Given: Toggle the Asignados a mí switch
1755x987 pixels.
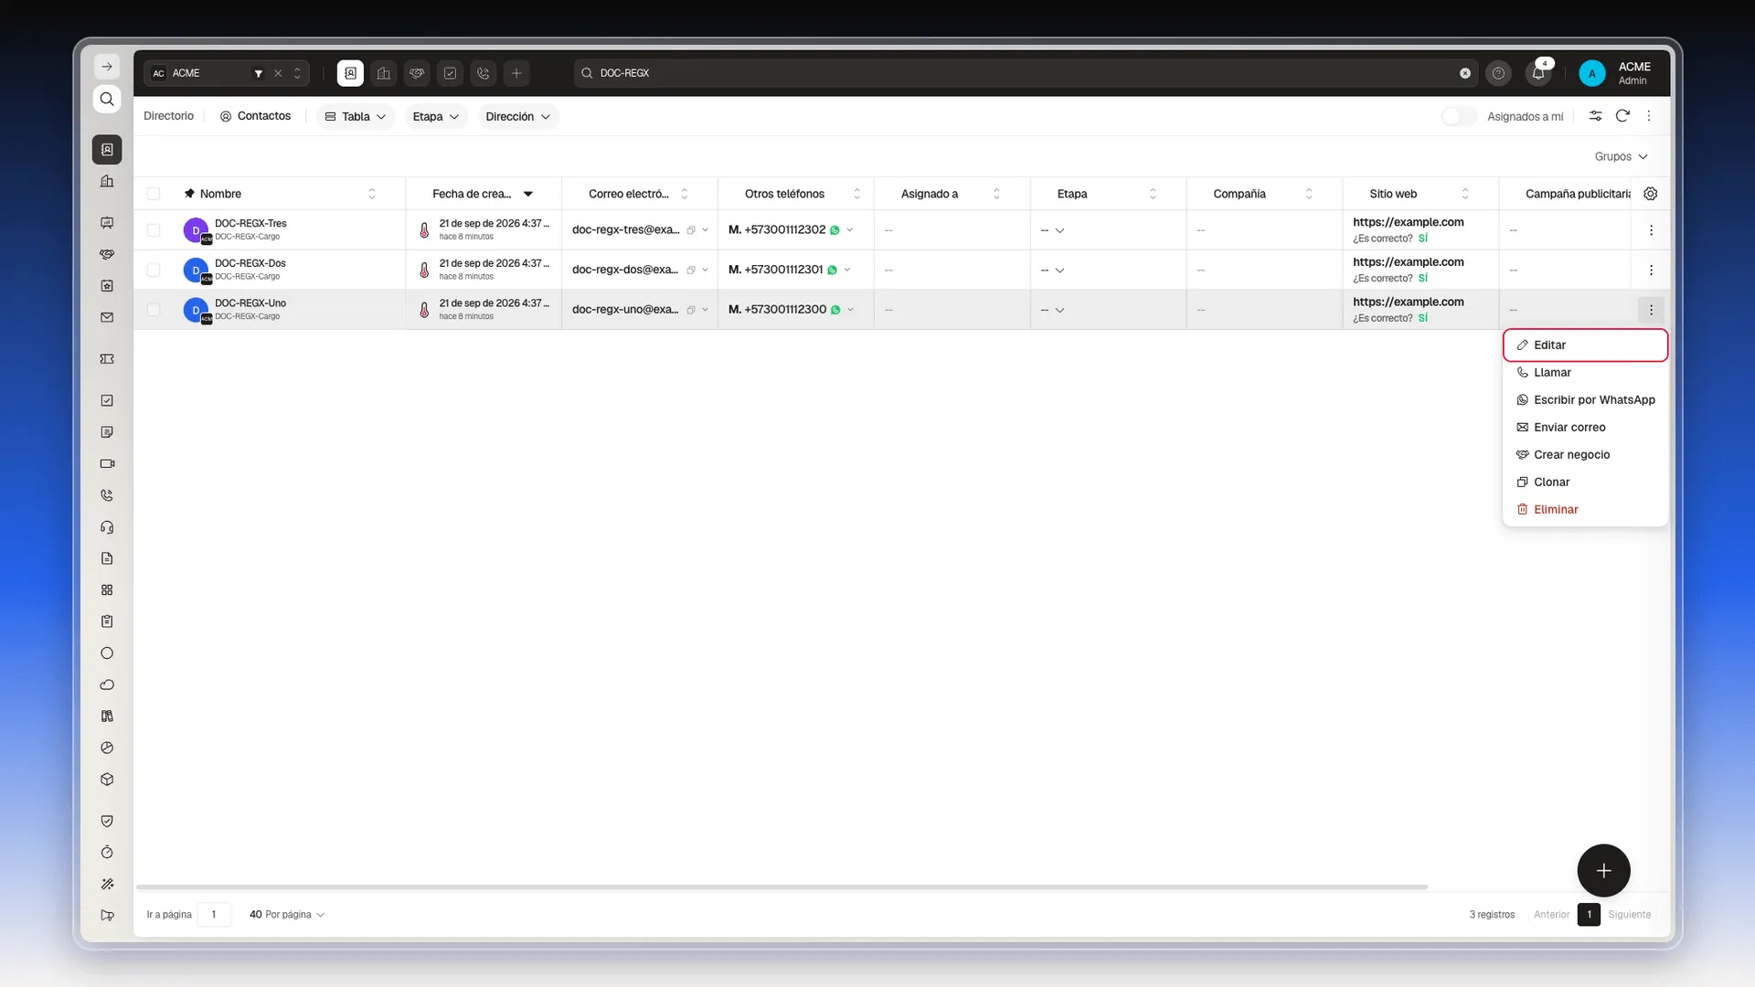Looking at the screenshot, I should 1459,116.
